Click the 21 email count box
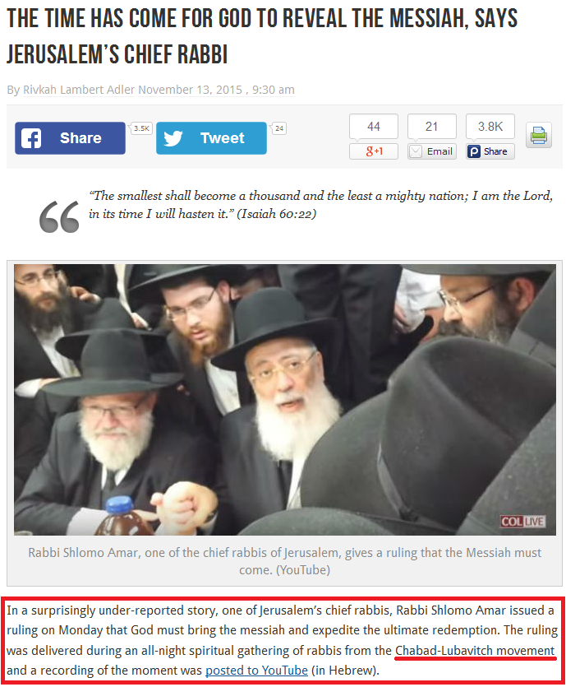 (432, 126)
